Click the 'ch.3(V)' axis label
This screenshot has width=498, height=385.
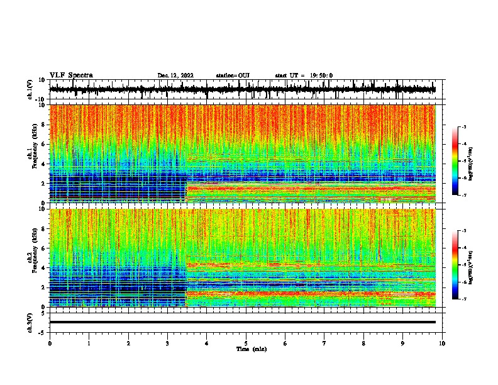(x=30, y=323)
